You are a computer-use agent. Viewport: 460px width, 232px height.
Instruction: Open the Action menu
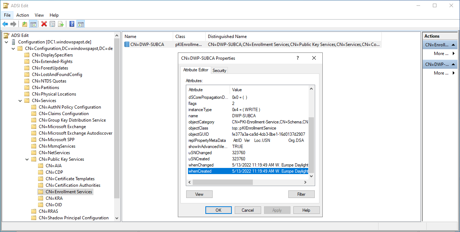click(22, 15)
